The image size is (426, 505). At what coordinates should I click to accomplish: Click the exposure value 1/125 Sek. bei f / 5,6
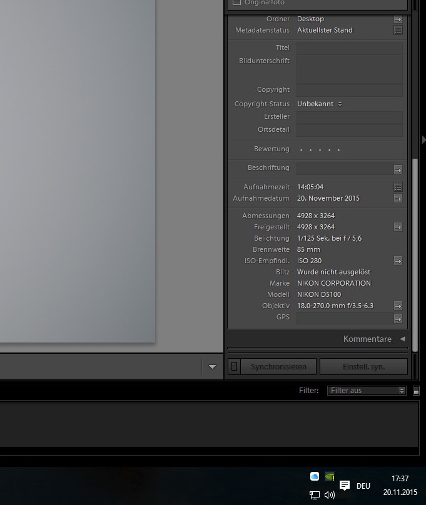[x=329, y=238]
